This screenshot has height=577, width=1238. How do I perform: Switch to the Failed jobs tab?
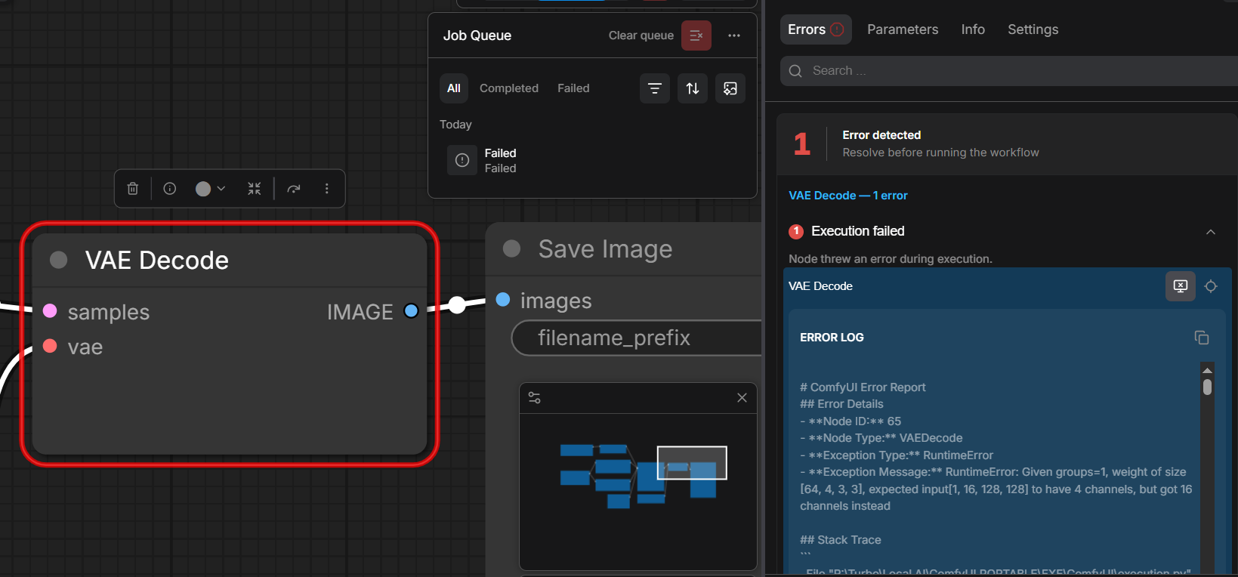573,88
